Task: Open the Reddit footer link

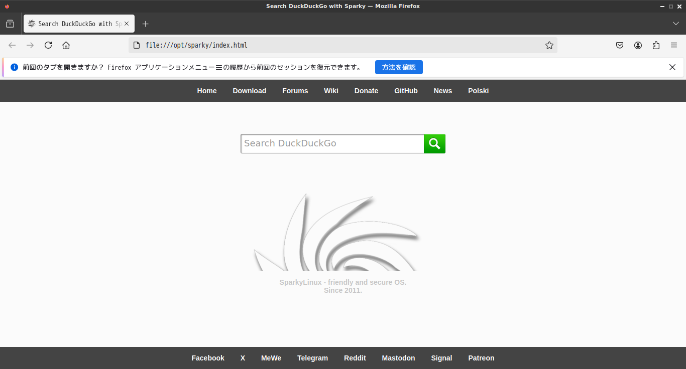Action: pos(355,358)
